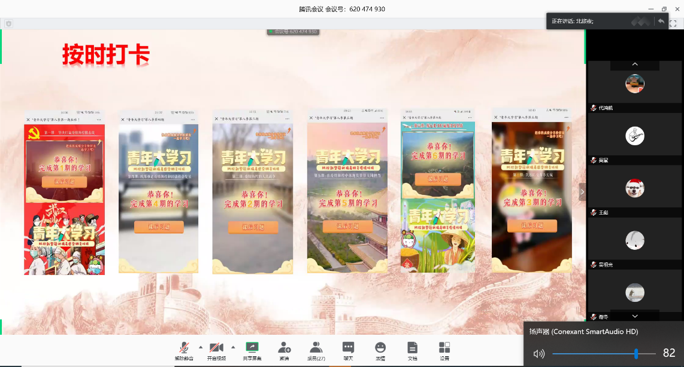This screenshot has width=684, height=367.
Task: Adjust the speaker volume slider
Action: [635, 353]
